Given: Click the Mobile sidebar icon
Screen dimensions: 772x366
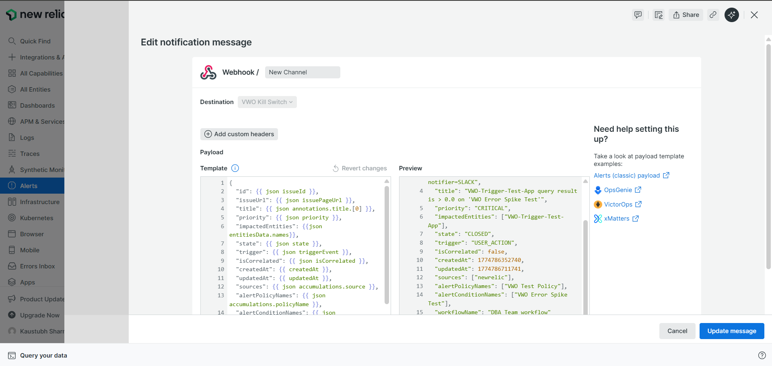Looking at the screenshot, I should click(12, 250).
